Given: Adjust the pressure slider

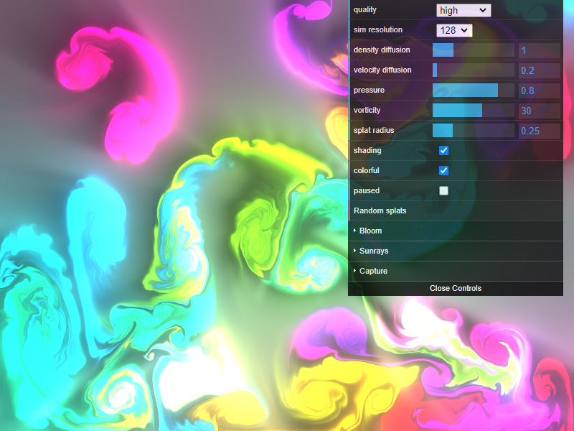Looking at the screenshot, I should point(473,91).
